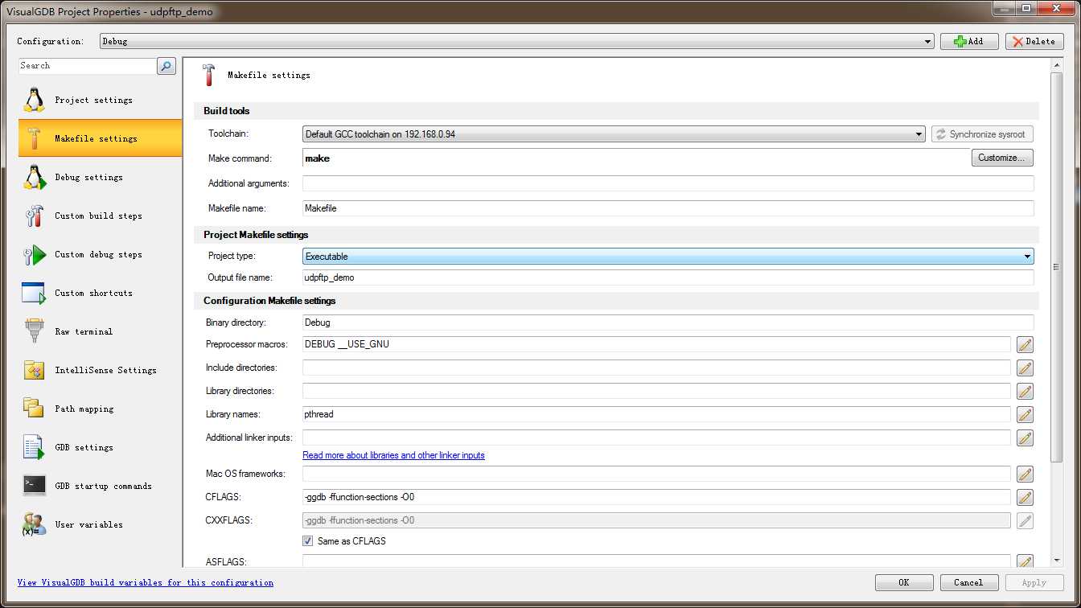Click the Debug settings penguin icon
This screenshot has height=608, width=1081.
[34, 177]
